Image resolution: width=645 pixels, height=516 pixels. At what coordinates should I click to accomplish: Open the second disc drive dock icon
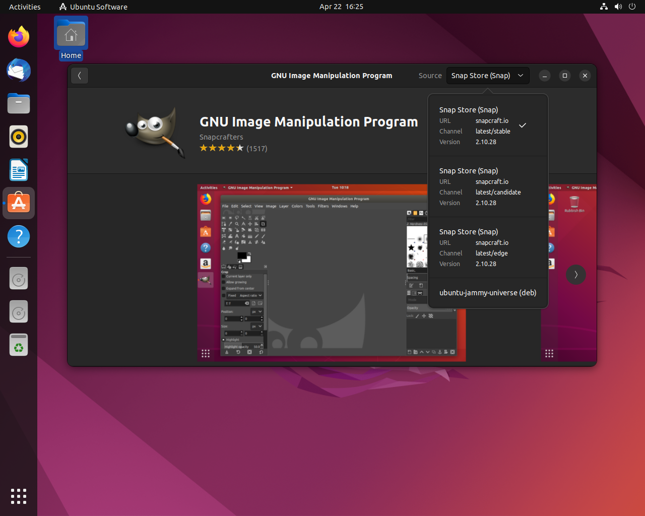19,312
